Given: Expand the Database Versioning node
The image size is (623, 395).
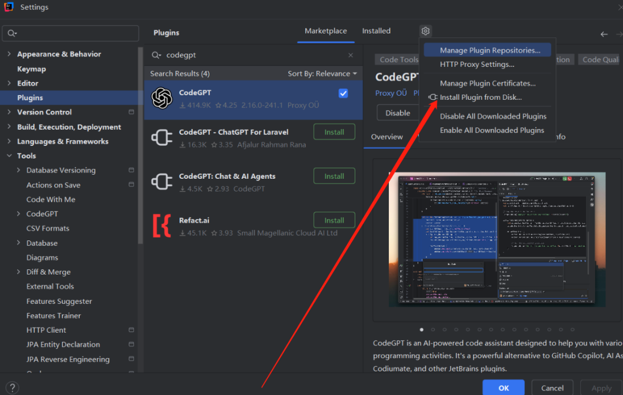Looking at the screenshot, I should click(18, 170).
